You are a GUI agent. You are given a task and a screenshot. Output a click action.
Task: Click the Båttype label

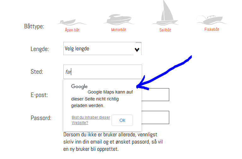click(34, 26)
